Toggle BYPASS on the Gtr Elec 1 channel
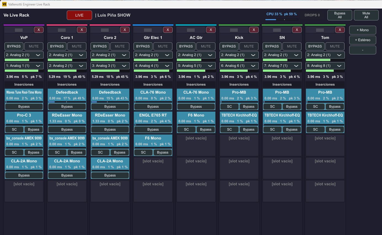The height and width of the screenshot is (235, 382). pos(143,46)
